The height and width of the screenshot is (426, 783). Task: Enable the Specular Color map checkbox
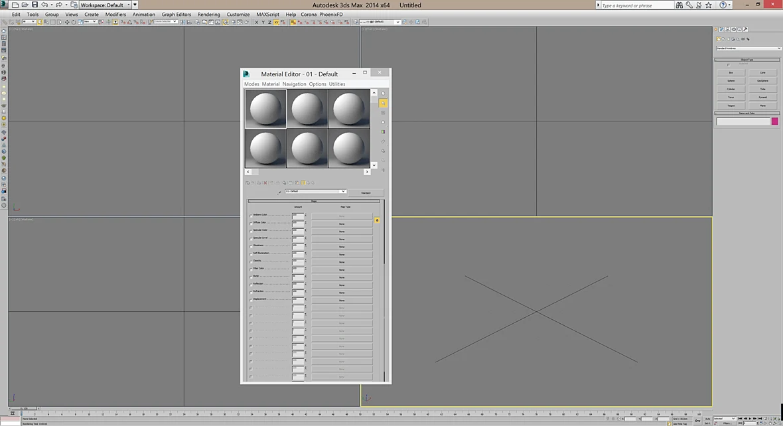251,231
